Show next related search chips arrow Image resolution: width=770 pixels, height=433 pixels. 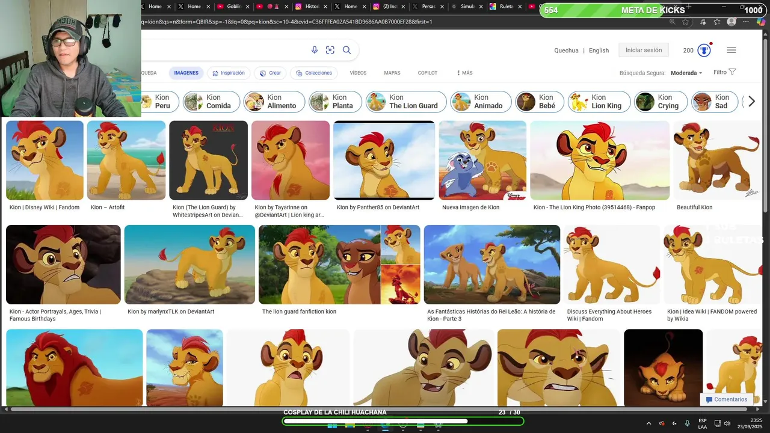[x=751, y=102]
